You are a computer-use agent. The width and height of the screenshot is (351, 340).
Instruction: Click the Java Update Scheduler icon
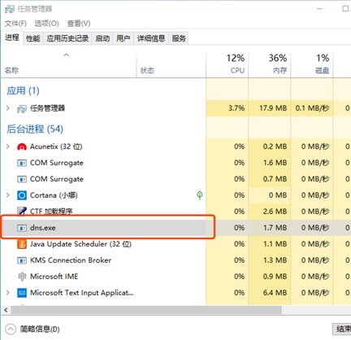22,244
